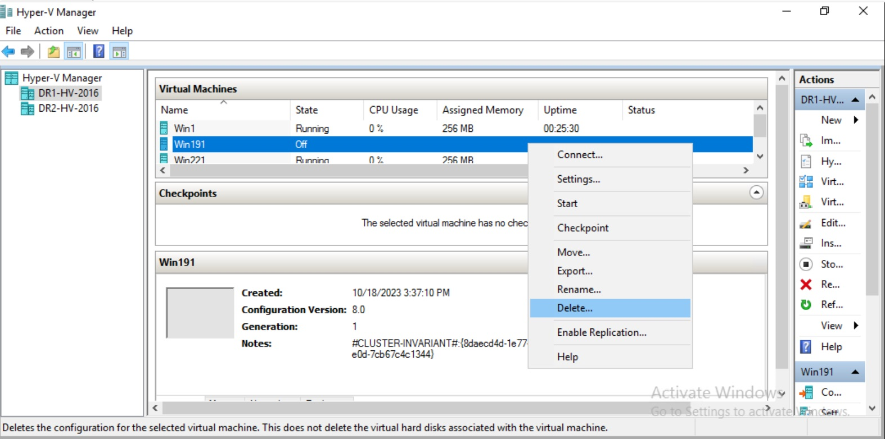Click the Forward arrow toolbar icon

(x=27, y=52)
